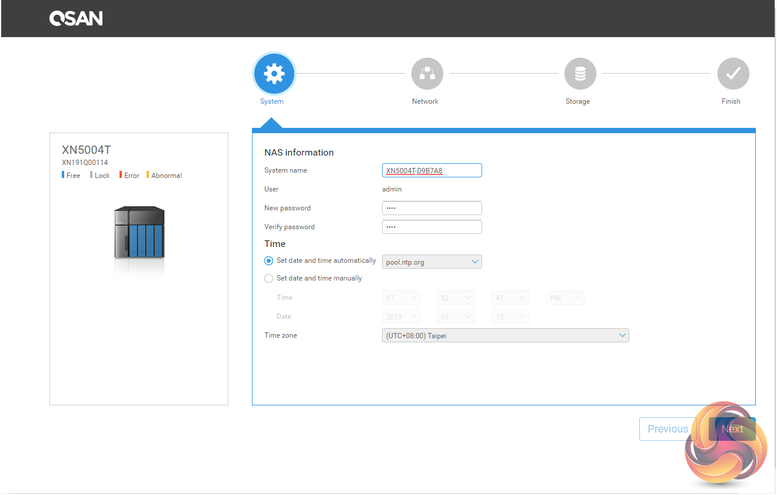Open the year 2019 date dropdown
The image size is (777, 495).
401,317
